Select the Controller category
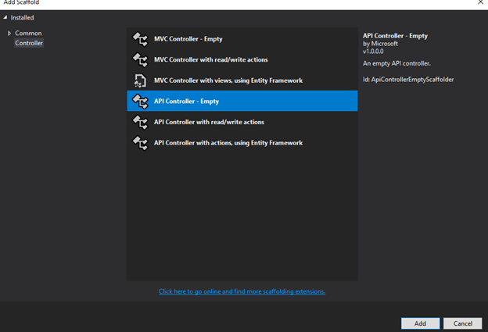 click(x=29, y=43)
